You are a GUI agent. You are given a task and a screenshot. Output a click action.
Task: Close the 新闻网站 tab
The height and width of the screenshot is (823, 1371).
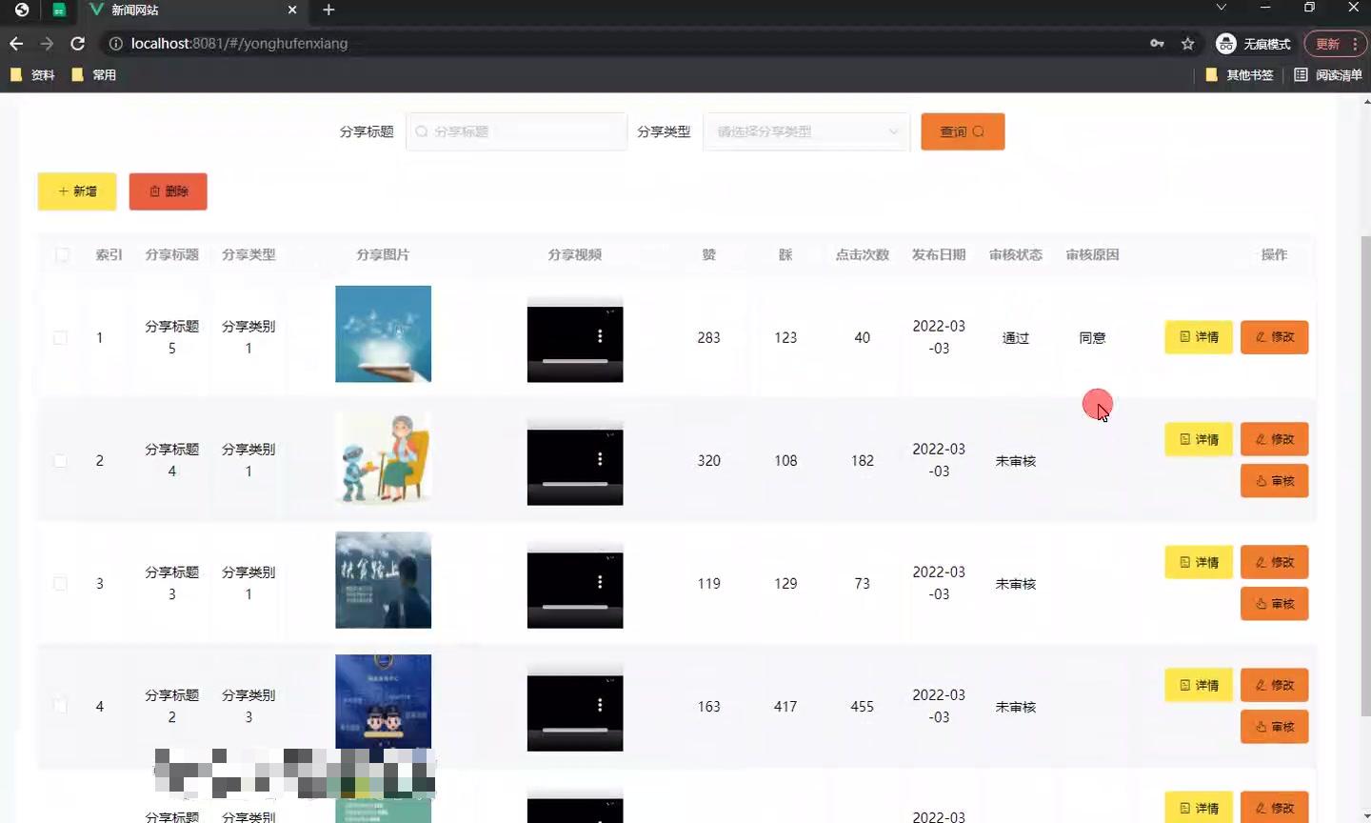(x=292, y=10)
